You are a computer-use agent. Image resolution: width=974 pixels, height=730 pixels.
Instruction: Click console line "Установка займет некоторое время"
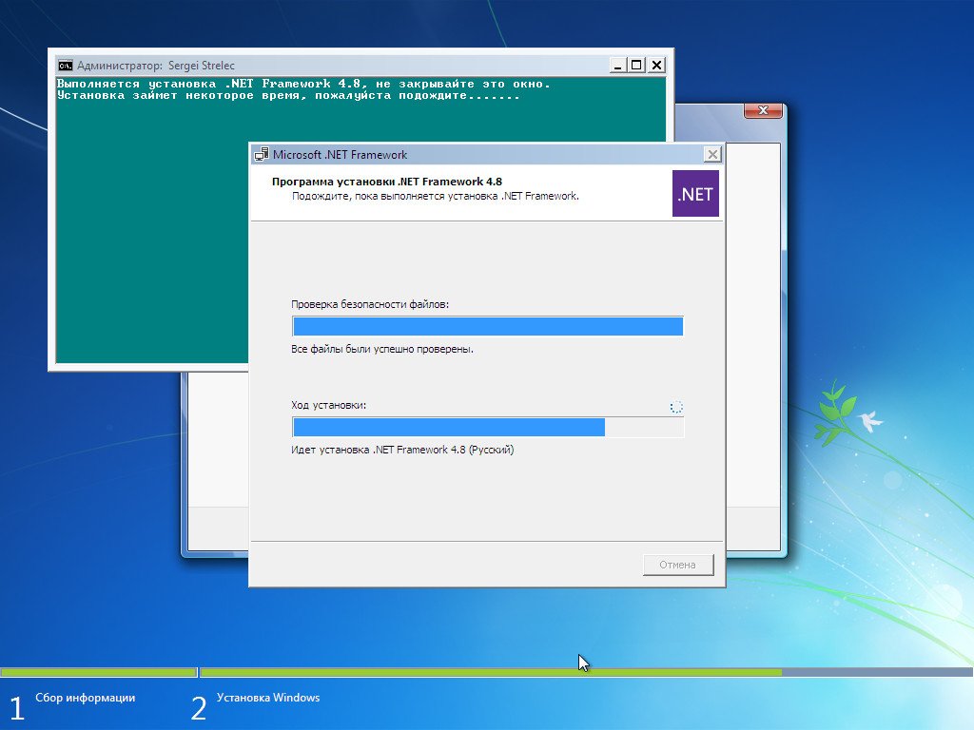pyautogui.click(x=288, y=96)
